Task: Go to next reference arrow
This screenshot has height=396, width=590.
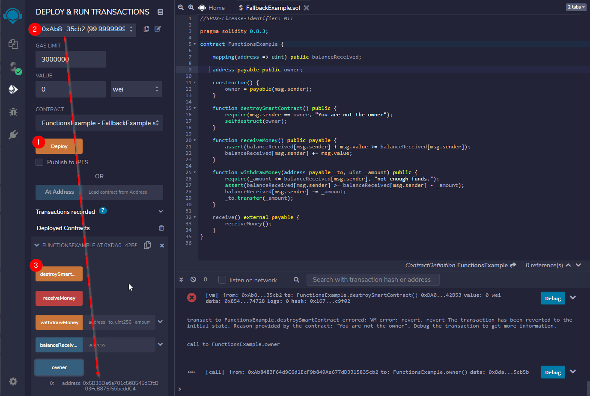Action: (x=578, y=265)
